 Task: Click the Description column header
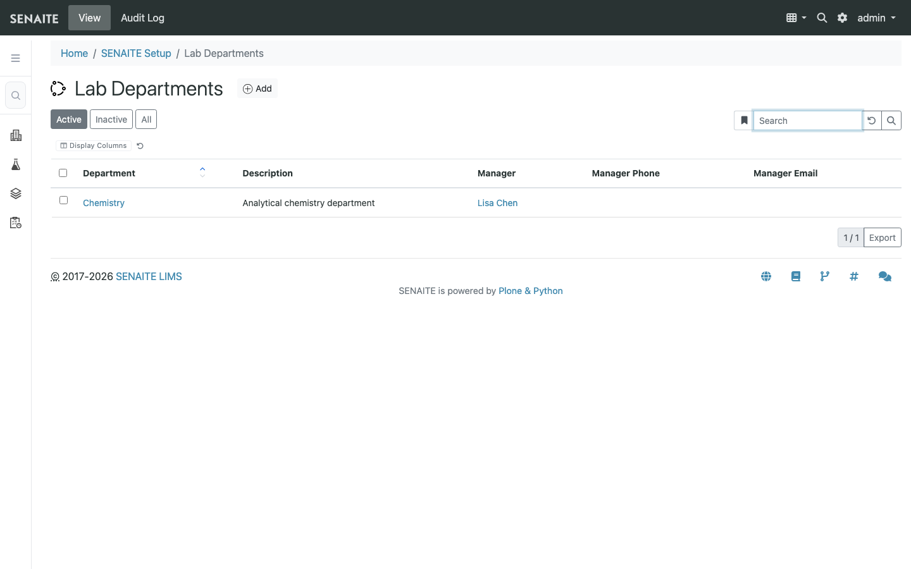tap(268, 173)
